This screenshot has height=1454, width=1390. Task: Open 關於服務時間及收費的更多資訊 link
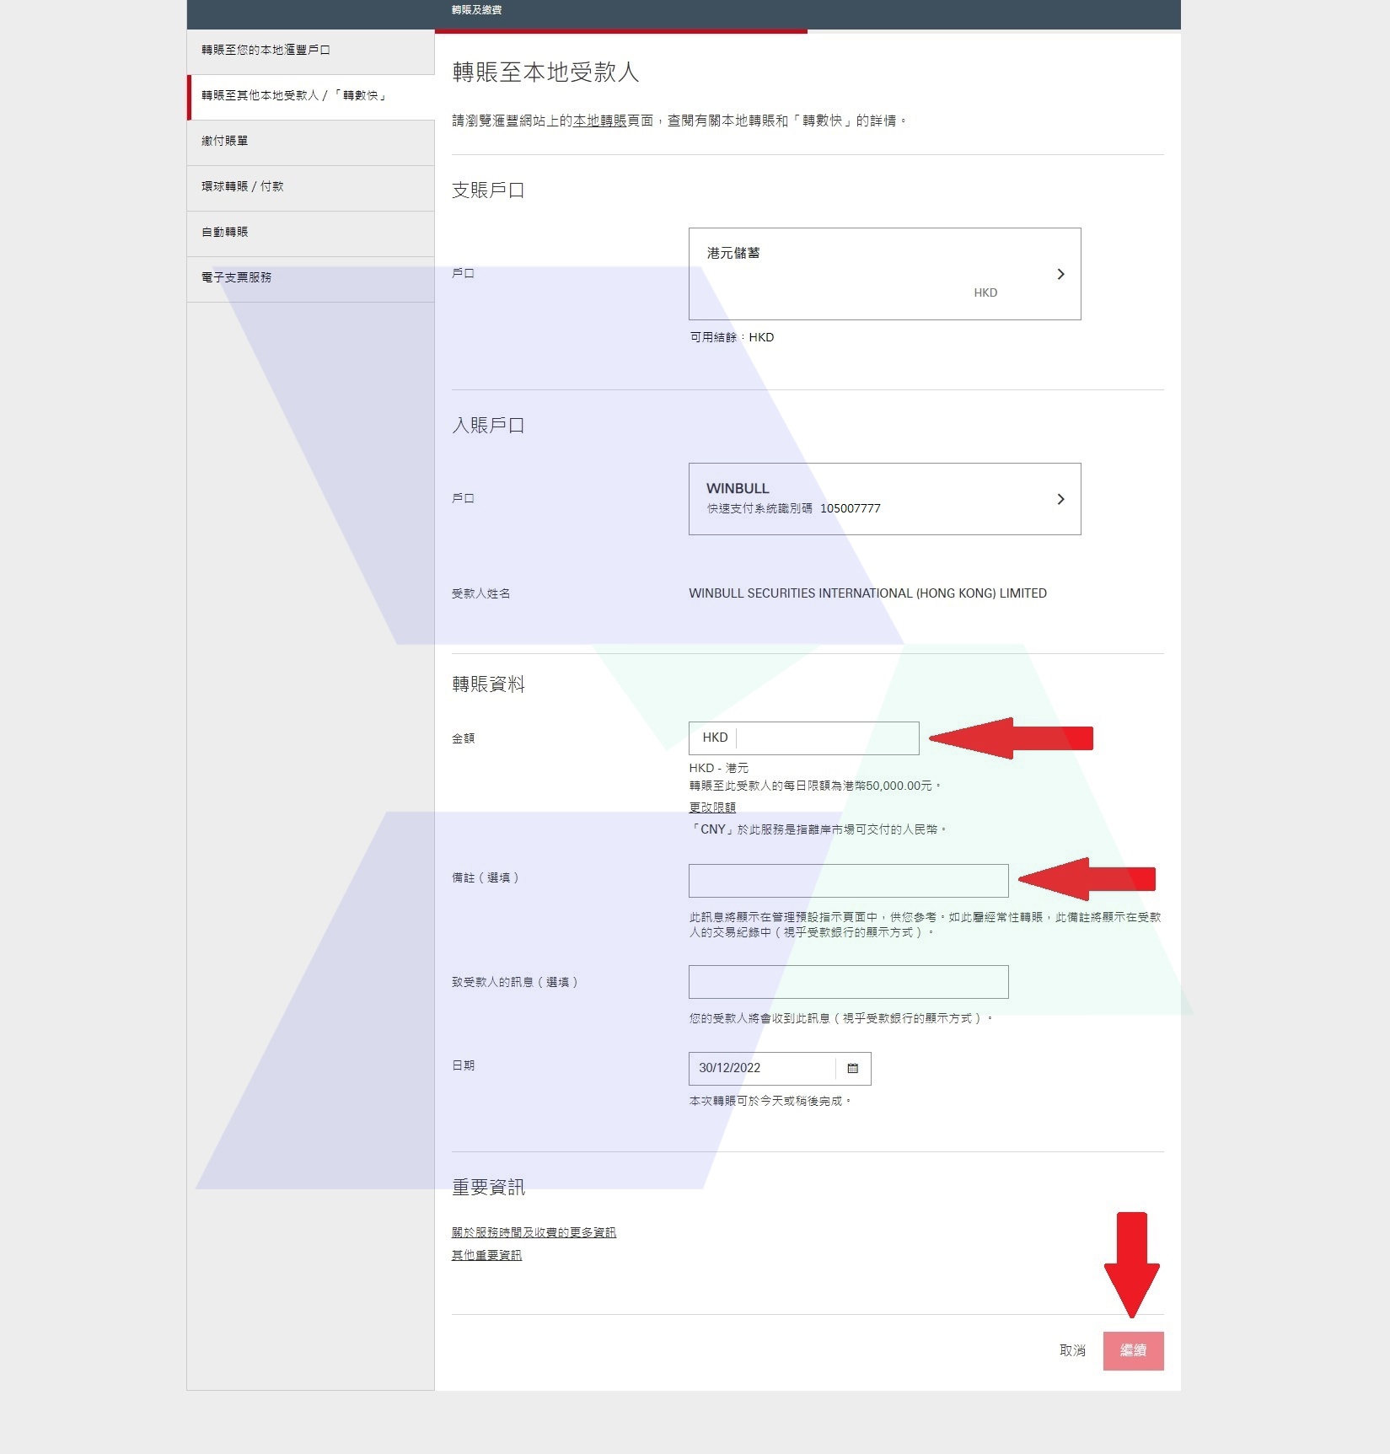click(534, 1232)
